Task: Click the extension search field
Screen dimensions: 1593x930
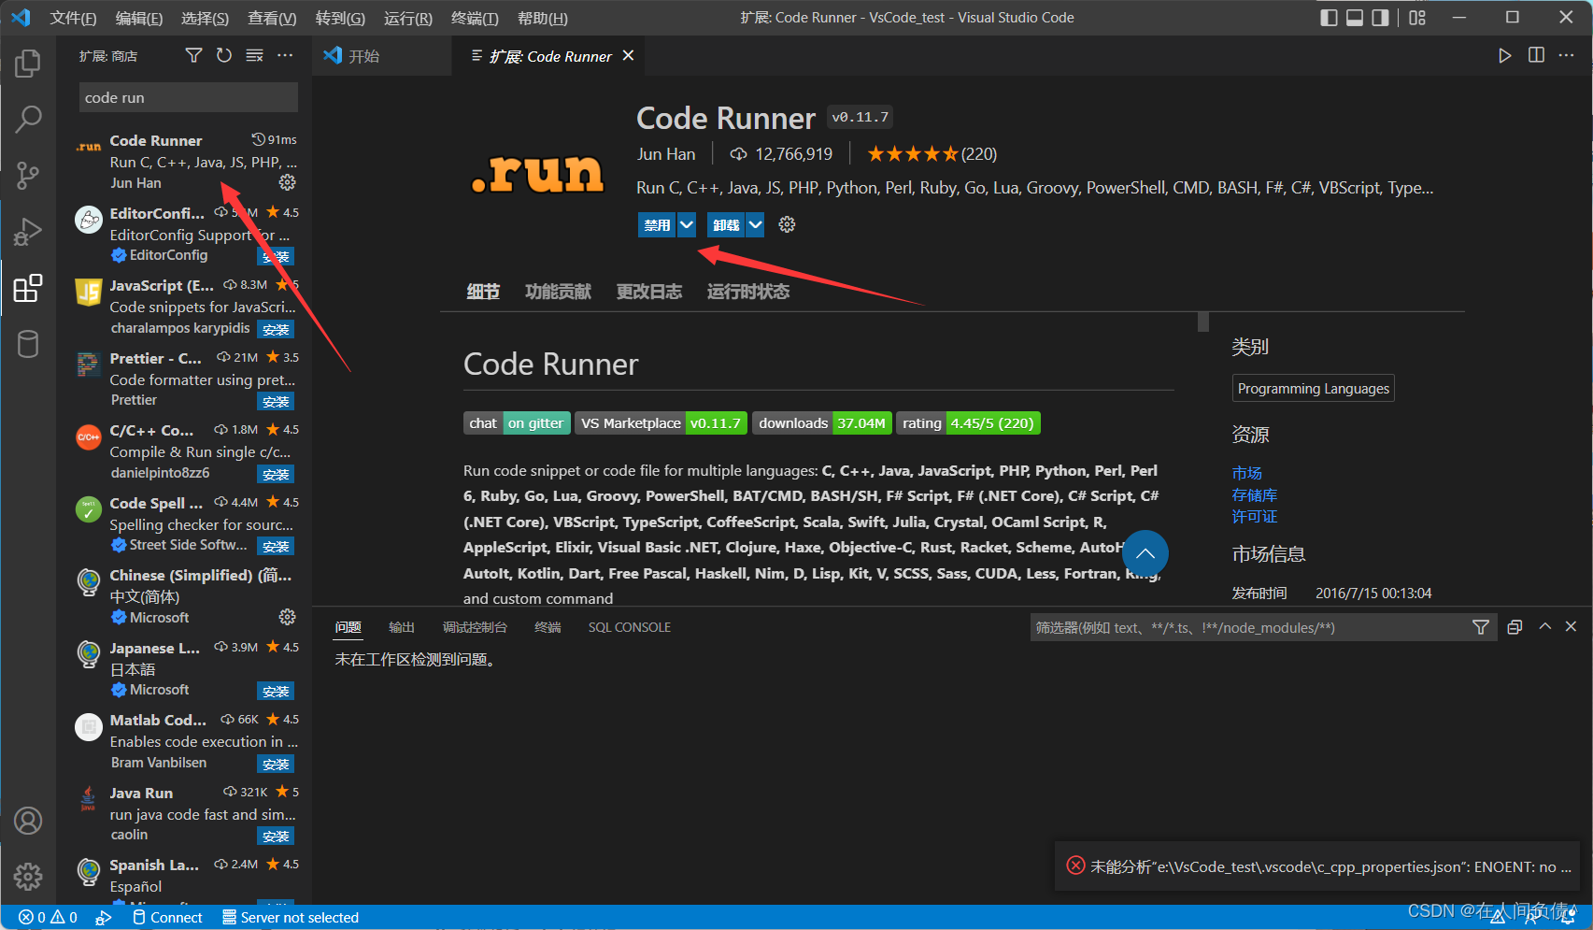Action: coord(189,97)
